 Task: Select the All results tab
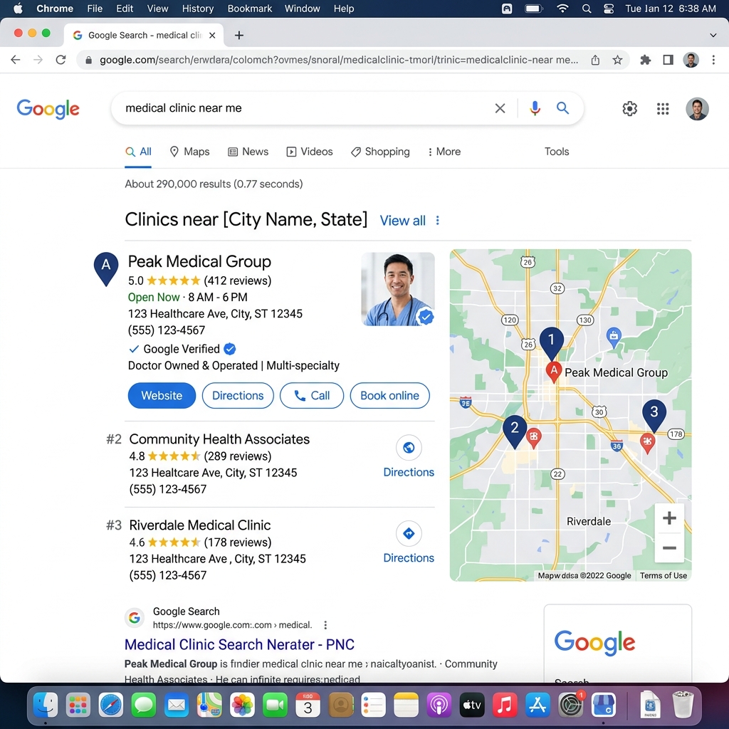click(138, 152)
